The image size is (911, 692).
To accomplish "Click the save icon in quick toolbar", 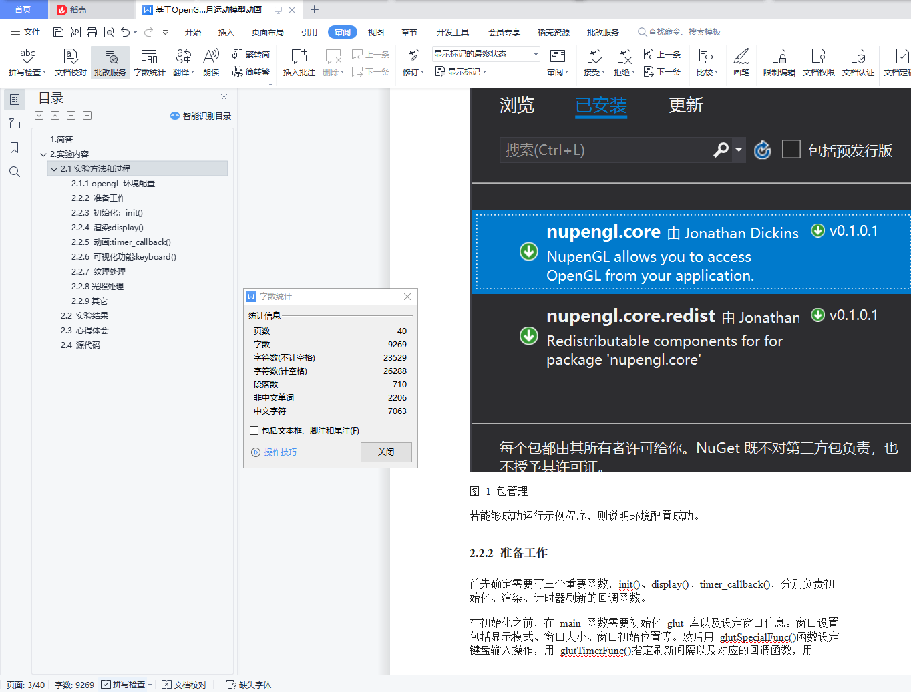I will pos(58,32).
